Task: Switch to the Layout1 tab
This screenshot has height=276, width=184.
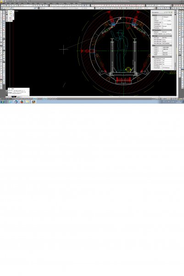Action: click(x=18, y=97)
